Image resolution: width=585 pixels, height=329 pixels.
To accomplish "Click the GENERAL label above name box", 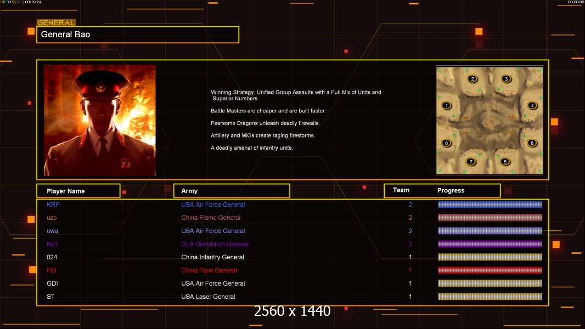I will click(x=56, y=22).
